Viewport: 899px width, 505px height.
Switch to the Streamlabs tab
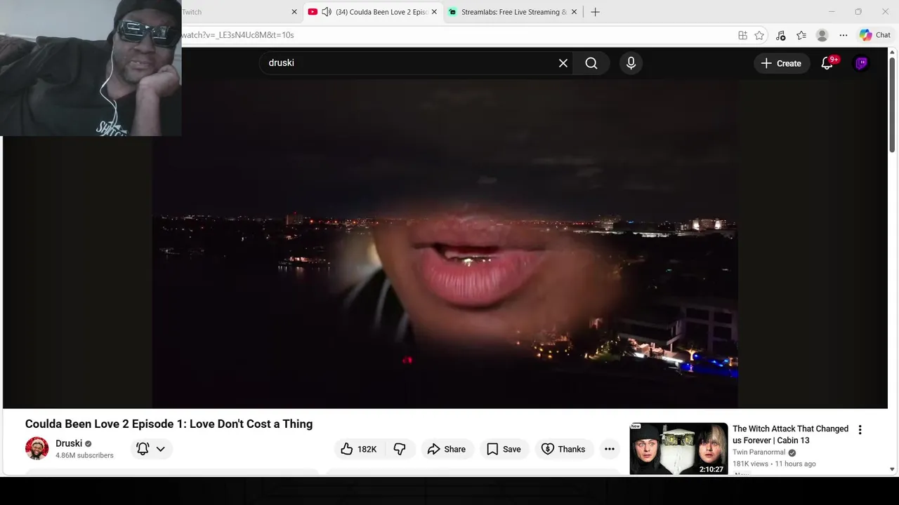point(514,12)
